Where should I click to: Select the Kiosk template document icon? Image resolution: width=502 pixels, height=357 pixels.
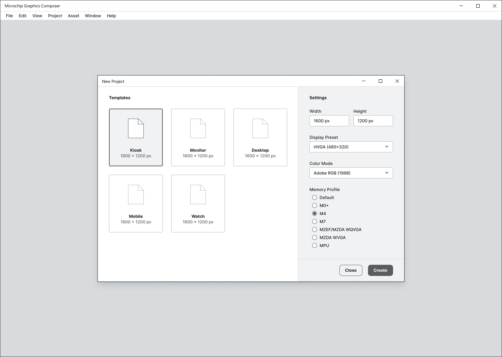[x=136, y=128]
